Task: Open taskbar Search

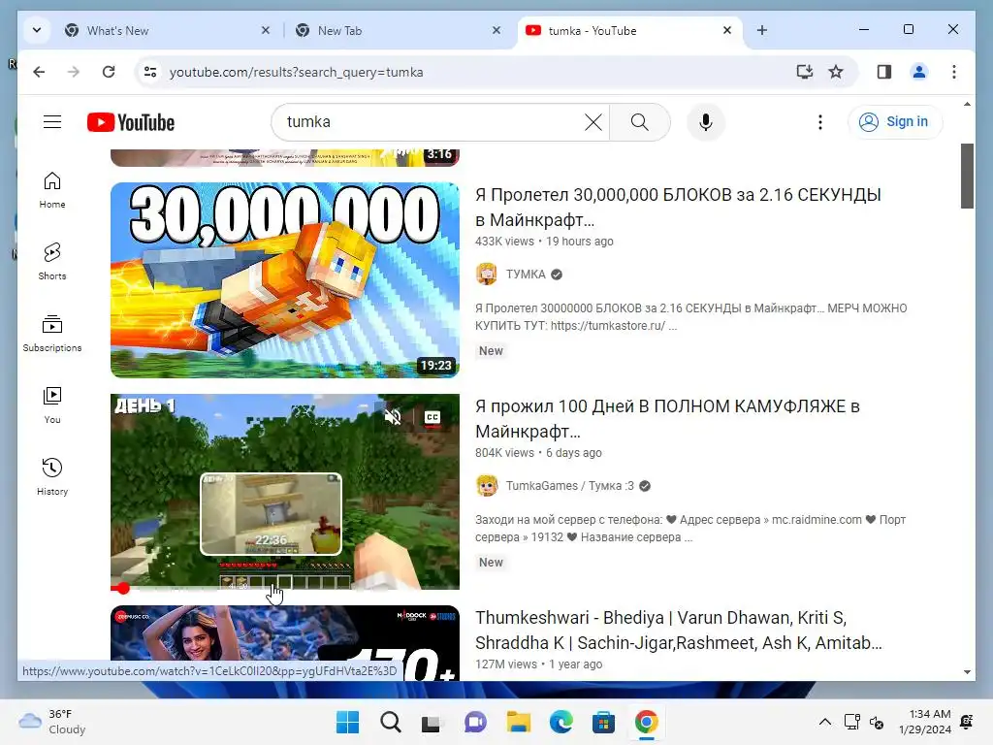Action: click(390, 722)
